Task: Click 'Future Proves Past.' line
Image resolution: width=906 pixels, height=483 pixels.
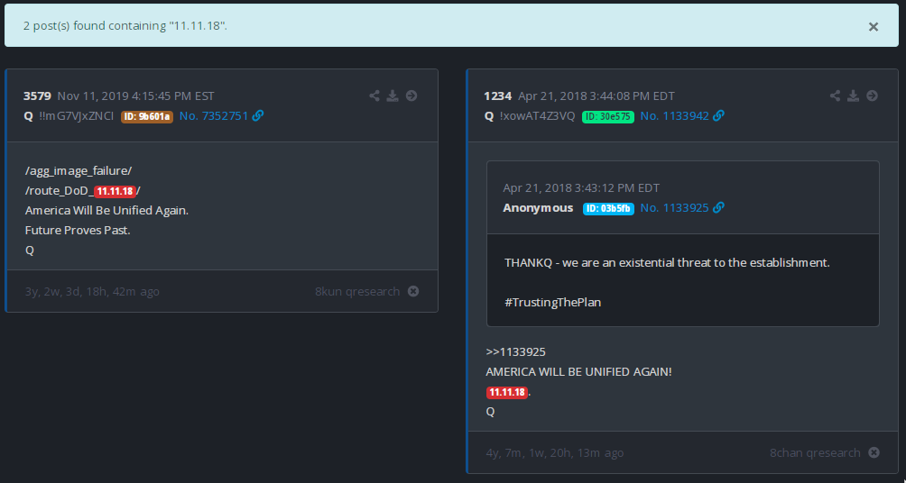Action: 78,231
